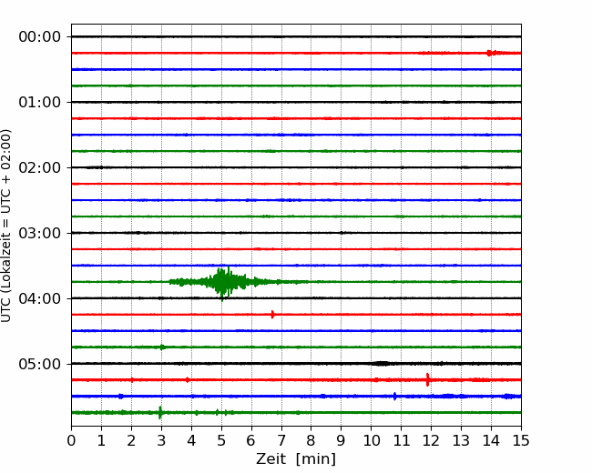Click the "Zeit [min]" x-axis title
This screenshot has width=592, height=473.
pos(296,459)
